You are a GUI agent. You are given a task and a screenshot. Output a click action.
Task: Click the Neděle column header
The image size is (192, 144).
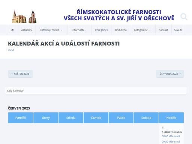pos(171,118)
